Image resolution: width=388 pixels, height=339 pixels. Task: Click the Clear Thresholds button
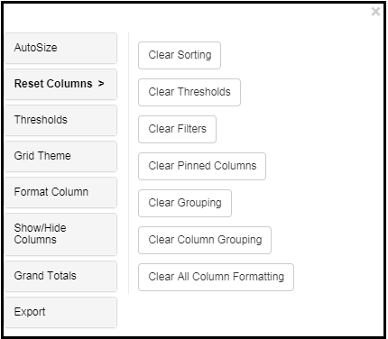189,92
